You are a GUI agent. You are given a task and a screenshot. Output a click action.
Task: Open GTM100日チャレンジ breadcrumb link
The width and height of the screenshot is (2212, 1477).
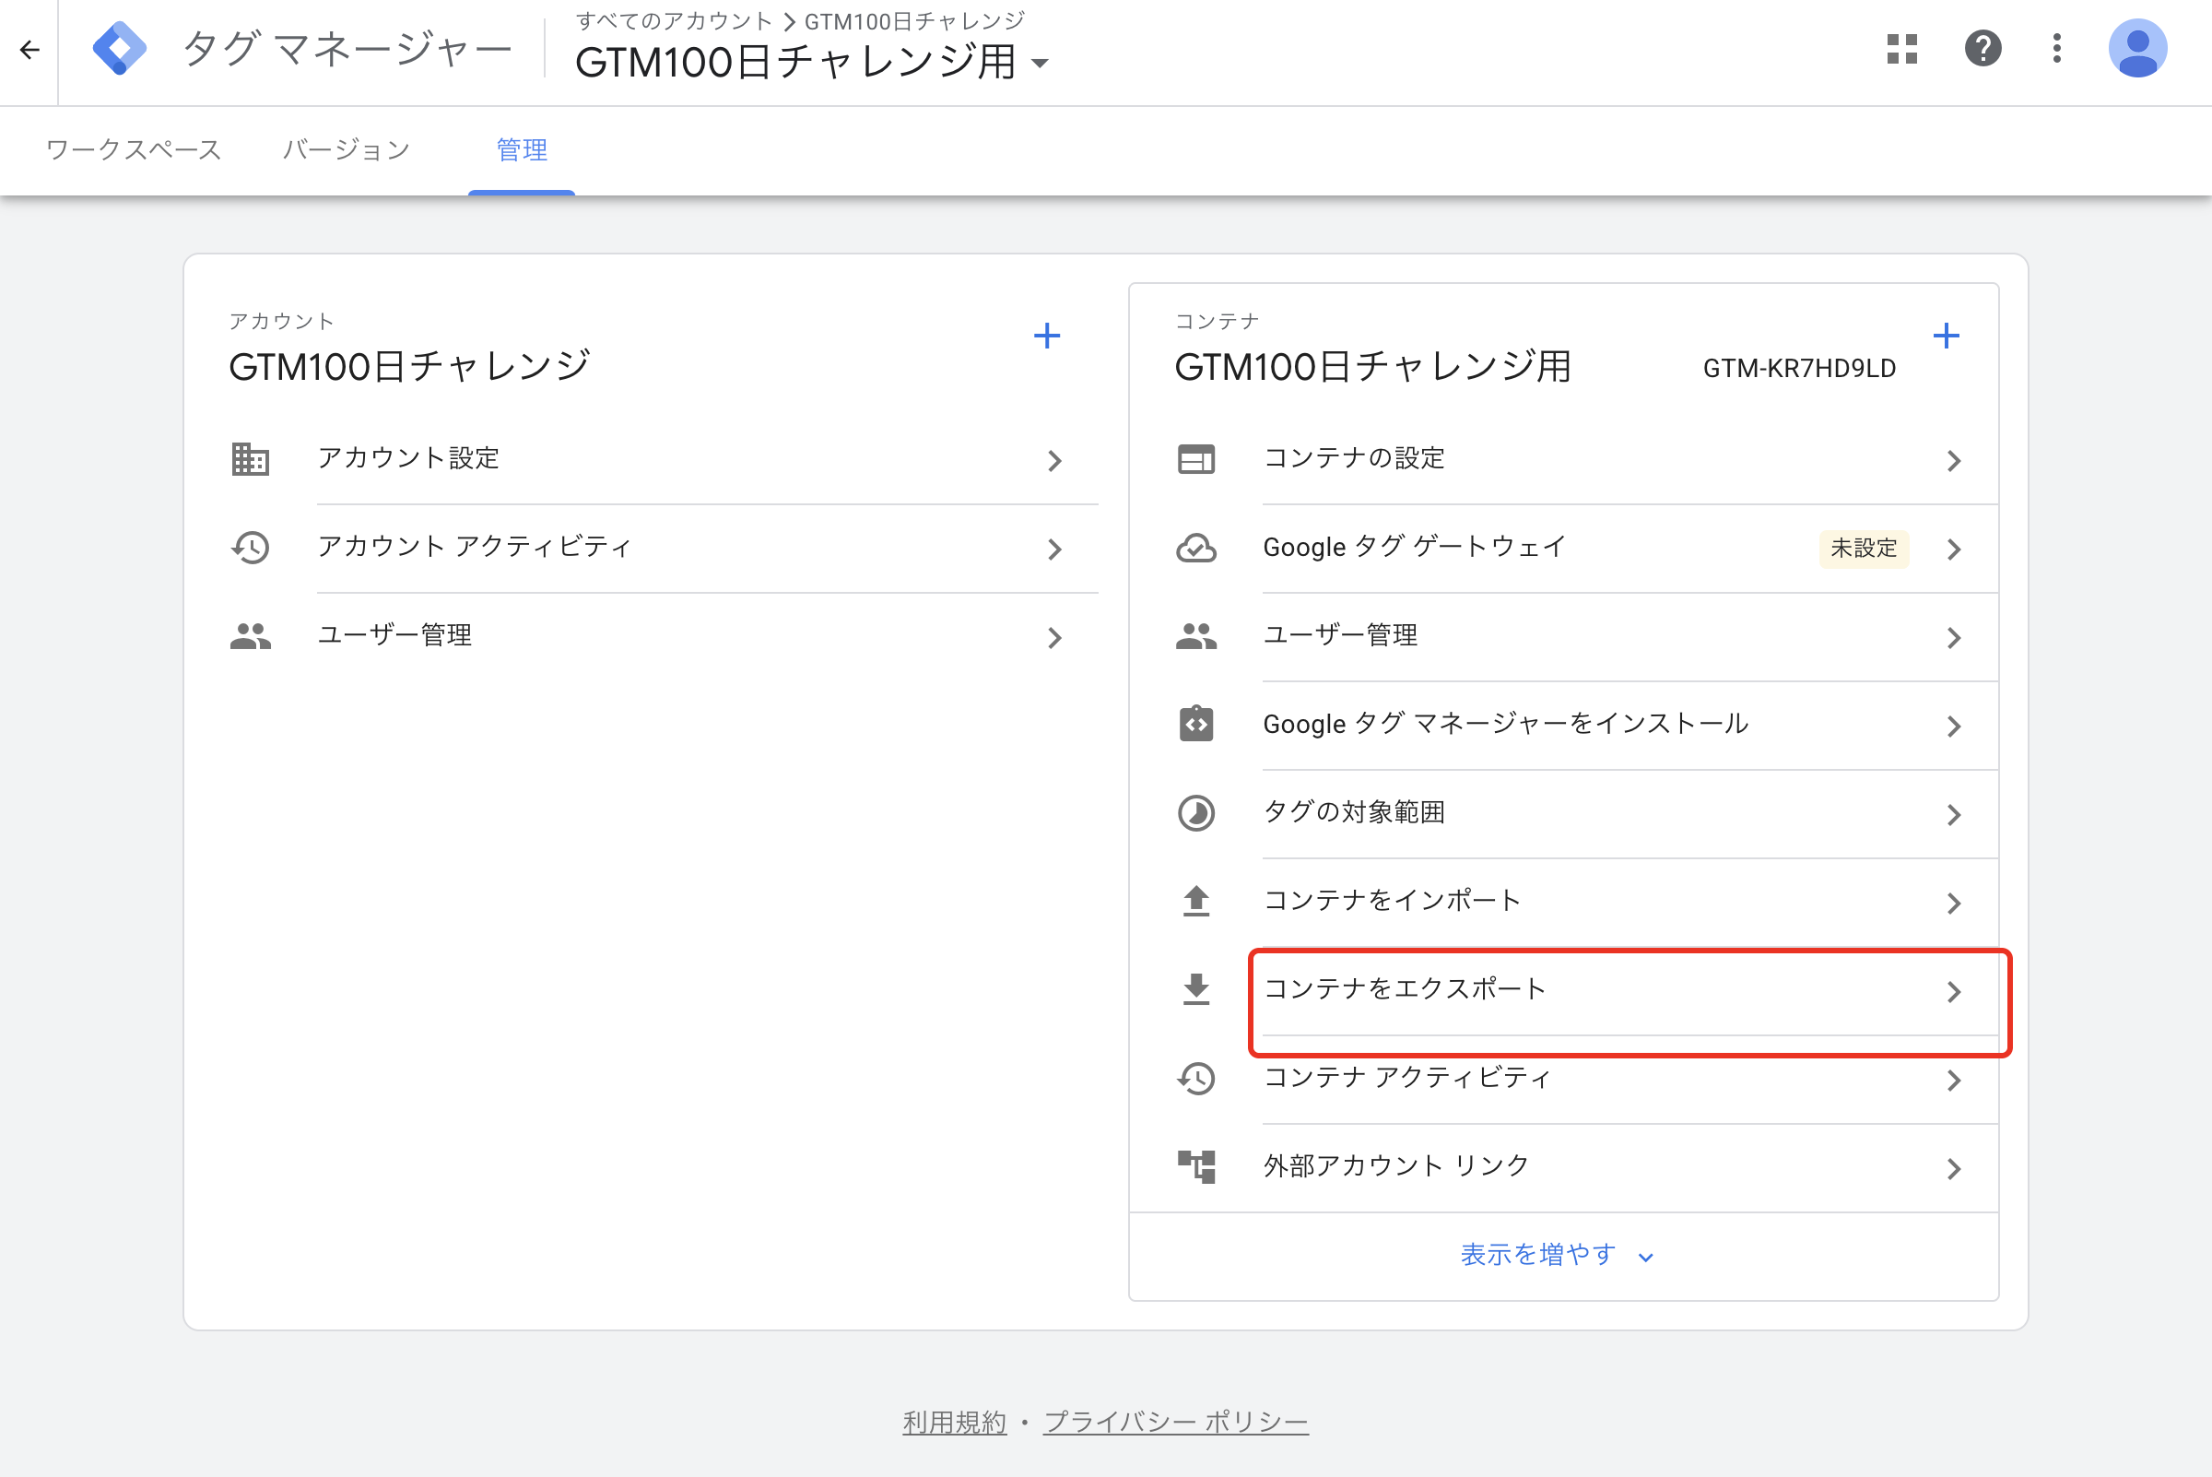coord(913,20)
